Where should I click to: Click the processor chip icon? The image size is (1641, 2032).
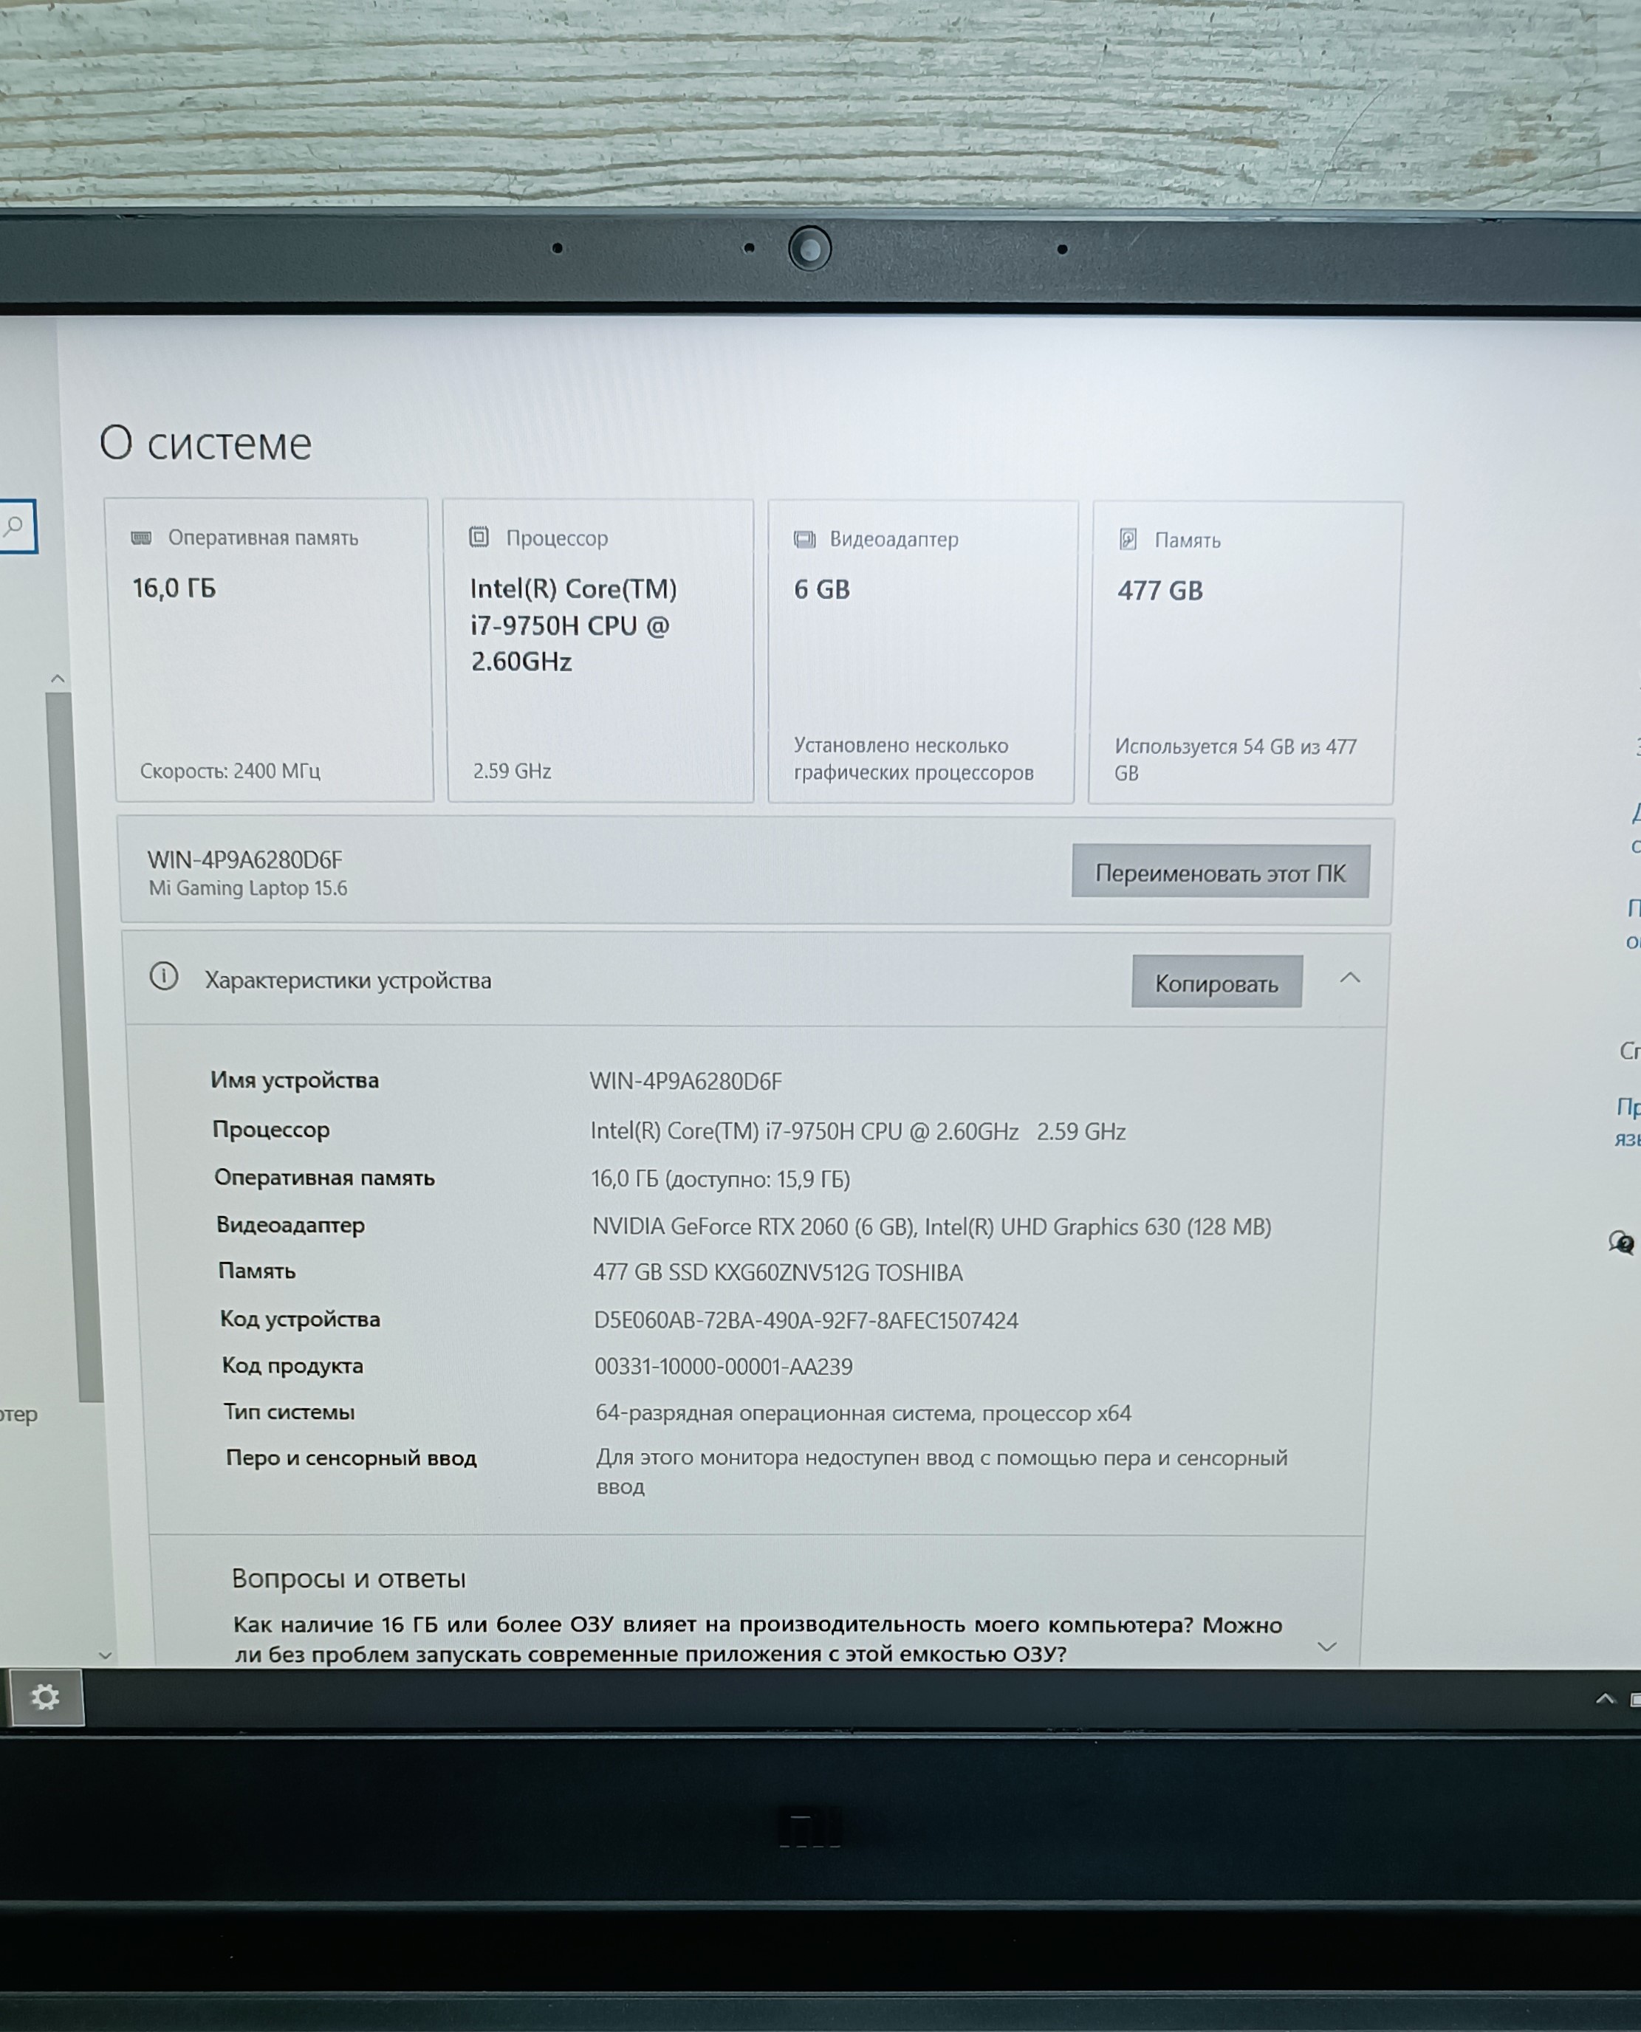(479, 537)
